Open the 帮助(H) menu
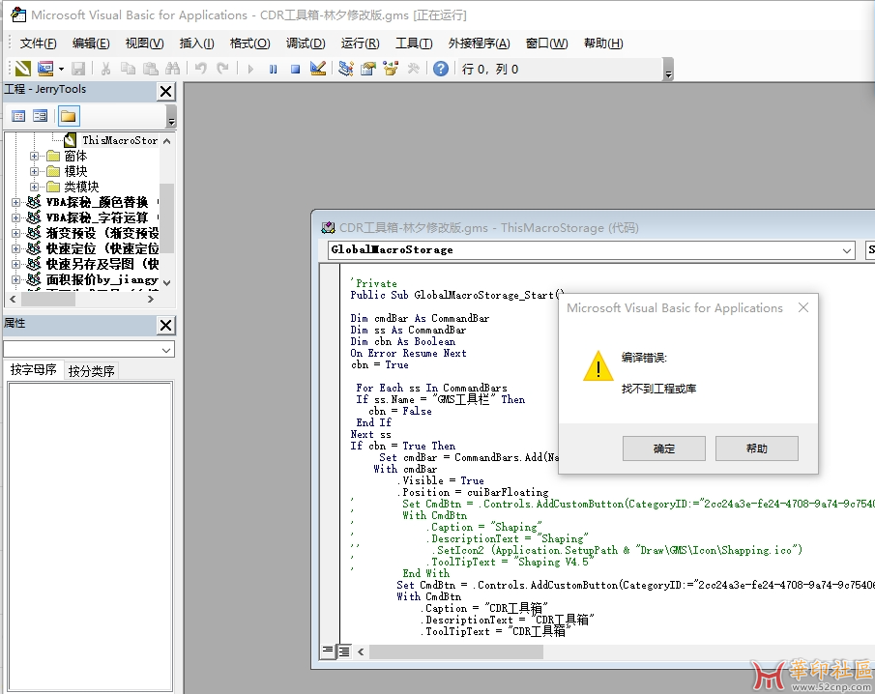The height and width of the screenshot is (694, 875). [x=603, y=43]
